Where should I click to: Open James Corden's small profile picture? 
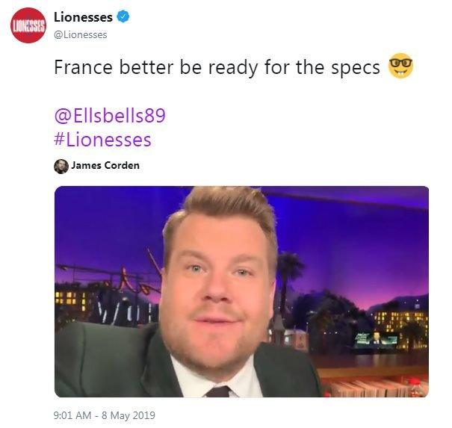pos(61,167)
